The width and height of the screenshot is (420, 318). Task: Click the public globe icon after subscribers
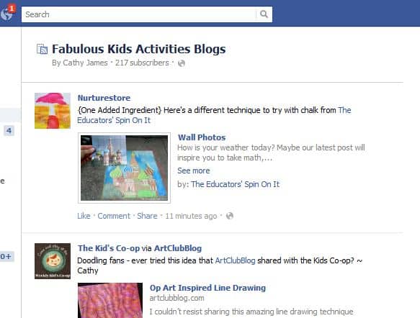point(182,63)
